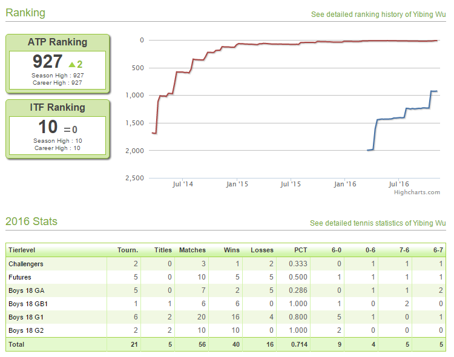Click the 'Losses' column header
The height and width of the screenshot is (357, 454).
tap(262, 250)
